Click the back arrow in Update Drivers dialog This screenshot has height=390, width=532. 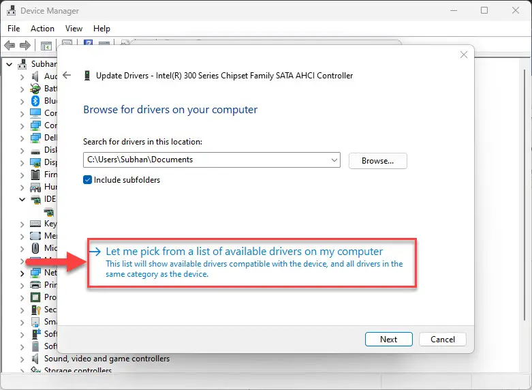click(67, 75)
